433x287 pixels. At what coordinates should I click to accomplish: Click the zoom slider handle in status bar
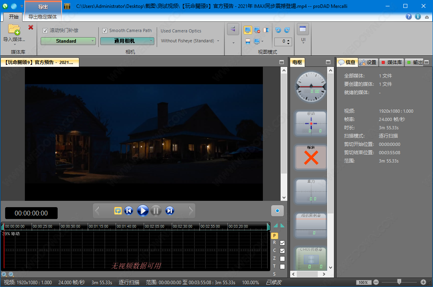(399, 282)
